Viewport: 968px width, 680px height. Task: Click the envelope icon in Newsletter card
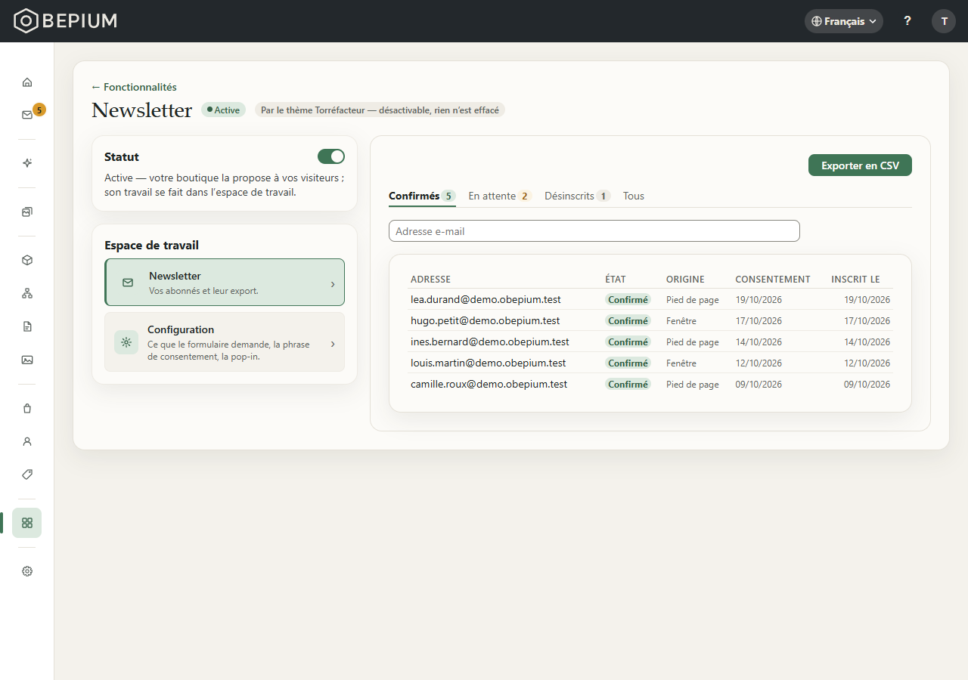[128, 283]
